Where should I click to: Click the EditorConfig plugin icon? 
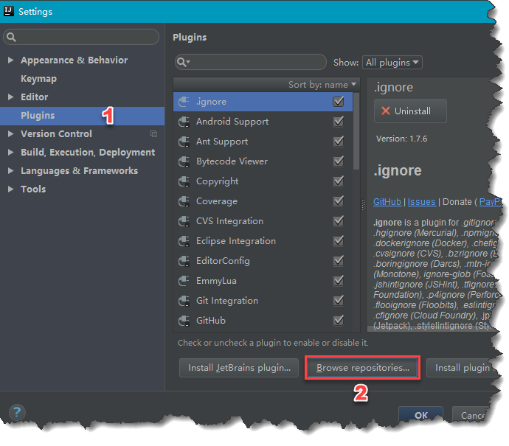pos(184,261)
